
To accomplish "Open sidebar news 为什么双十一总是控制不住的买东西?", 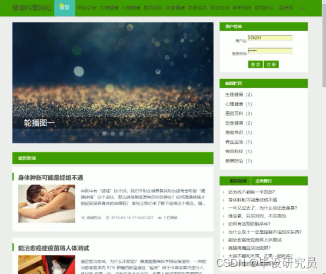I will 265,232.
